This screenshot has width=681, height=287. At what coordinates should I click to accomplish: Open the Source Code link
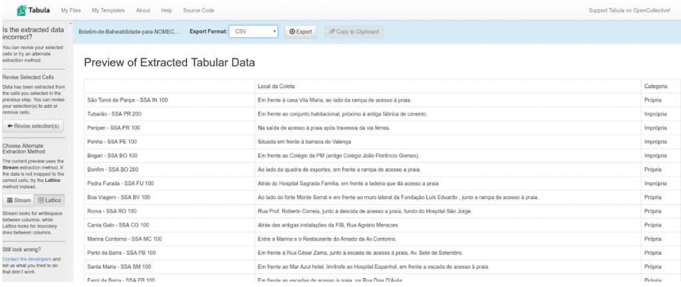tap(198, 11)
